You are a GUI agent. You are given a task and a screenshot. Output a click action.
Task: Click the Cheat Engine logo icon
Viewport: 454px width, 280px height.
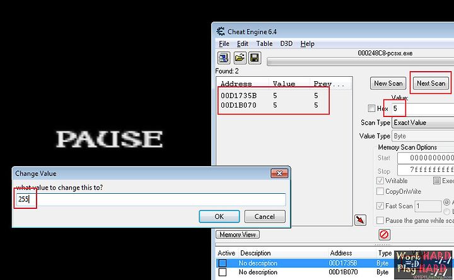point(221,31)
